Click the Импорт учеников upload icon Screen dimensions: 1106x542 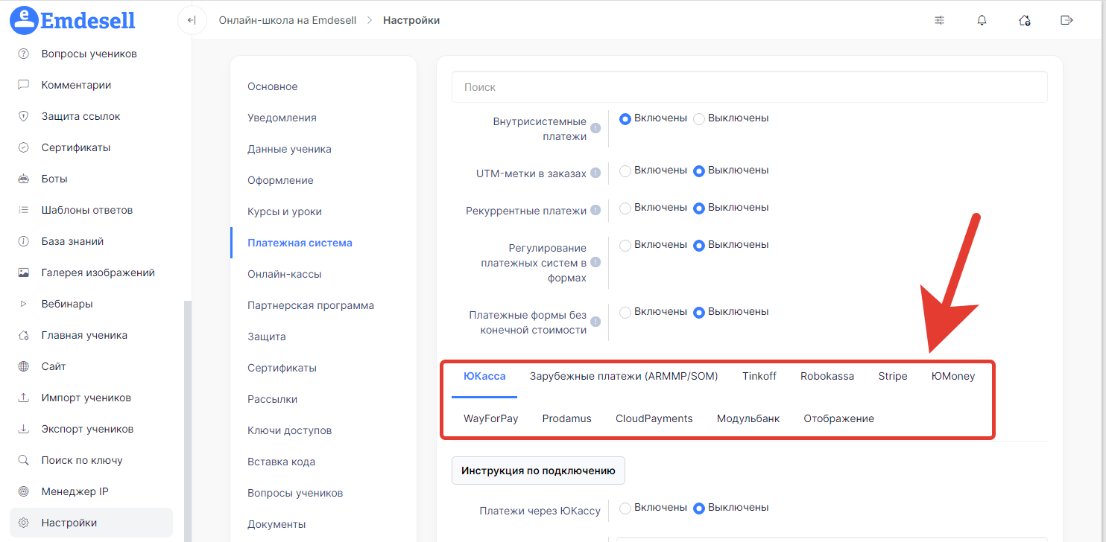pyautogui.click(x=23, y=398)
